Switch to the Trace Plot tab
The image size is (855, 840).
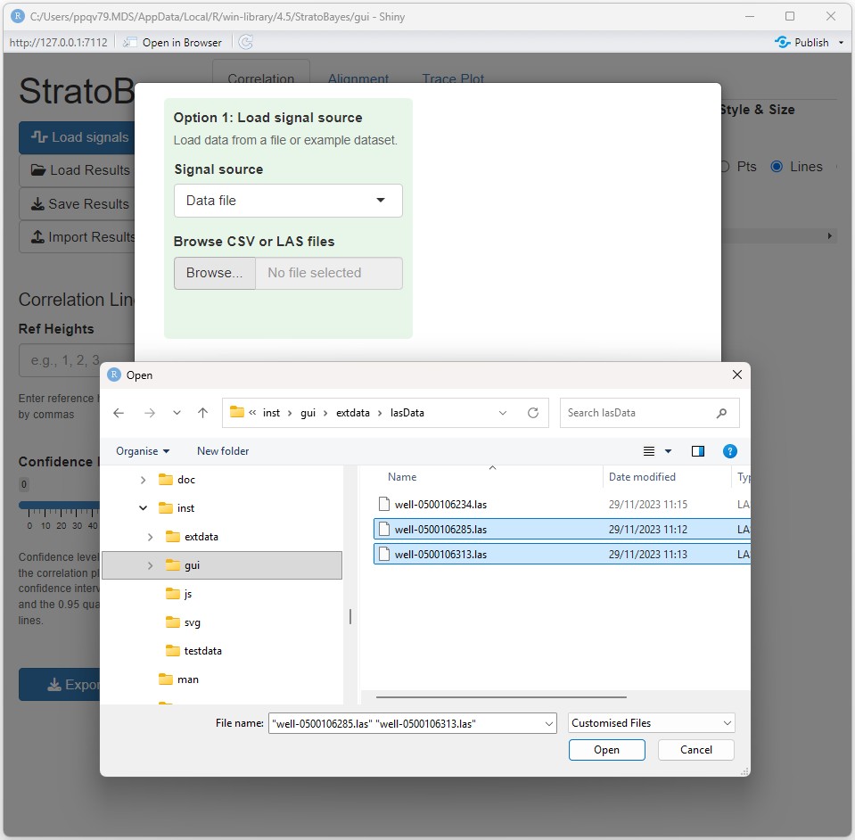pos(453,78)
